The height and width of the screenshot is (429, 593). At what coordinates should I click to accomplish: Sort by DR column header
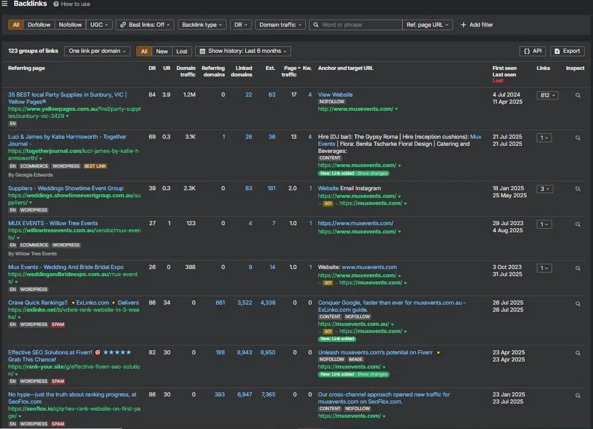(152, 68)
